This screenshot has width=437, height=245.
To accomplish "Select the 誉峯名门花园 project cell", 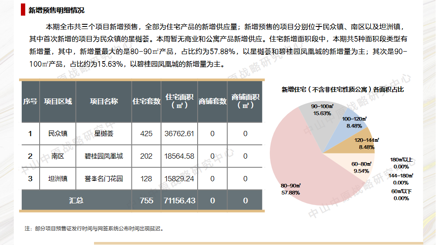I will 104,179.
